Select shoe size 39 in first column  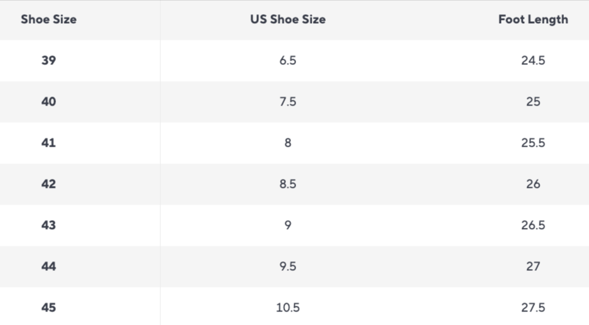coord(48,60)
